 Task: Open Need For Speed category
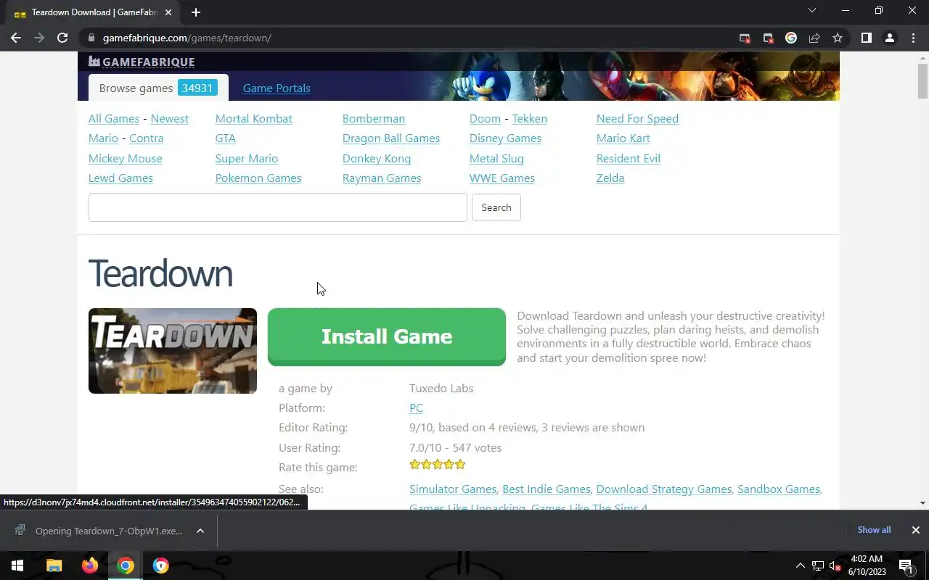[x=637, y=119]
